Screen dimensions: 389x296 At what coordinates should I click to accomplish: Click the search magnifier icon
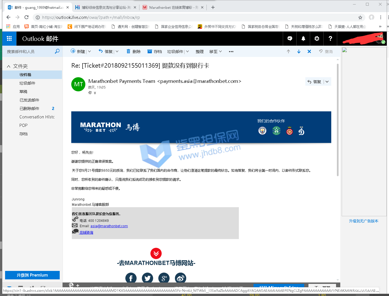pyautogui.click(x=57, y=51)
